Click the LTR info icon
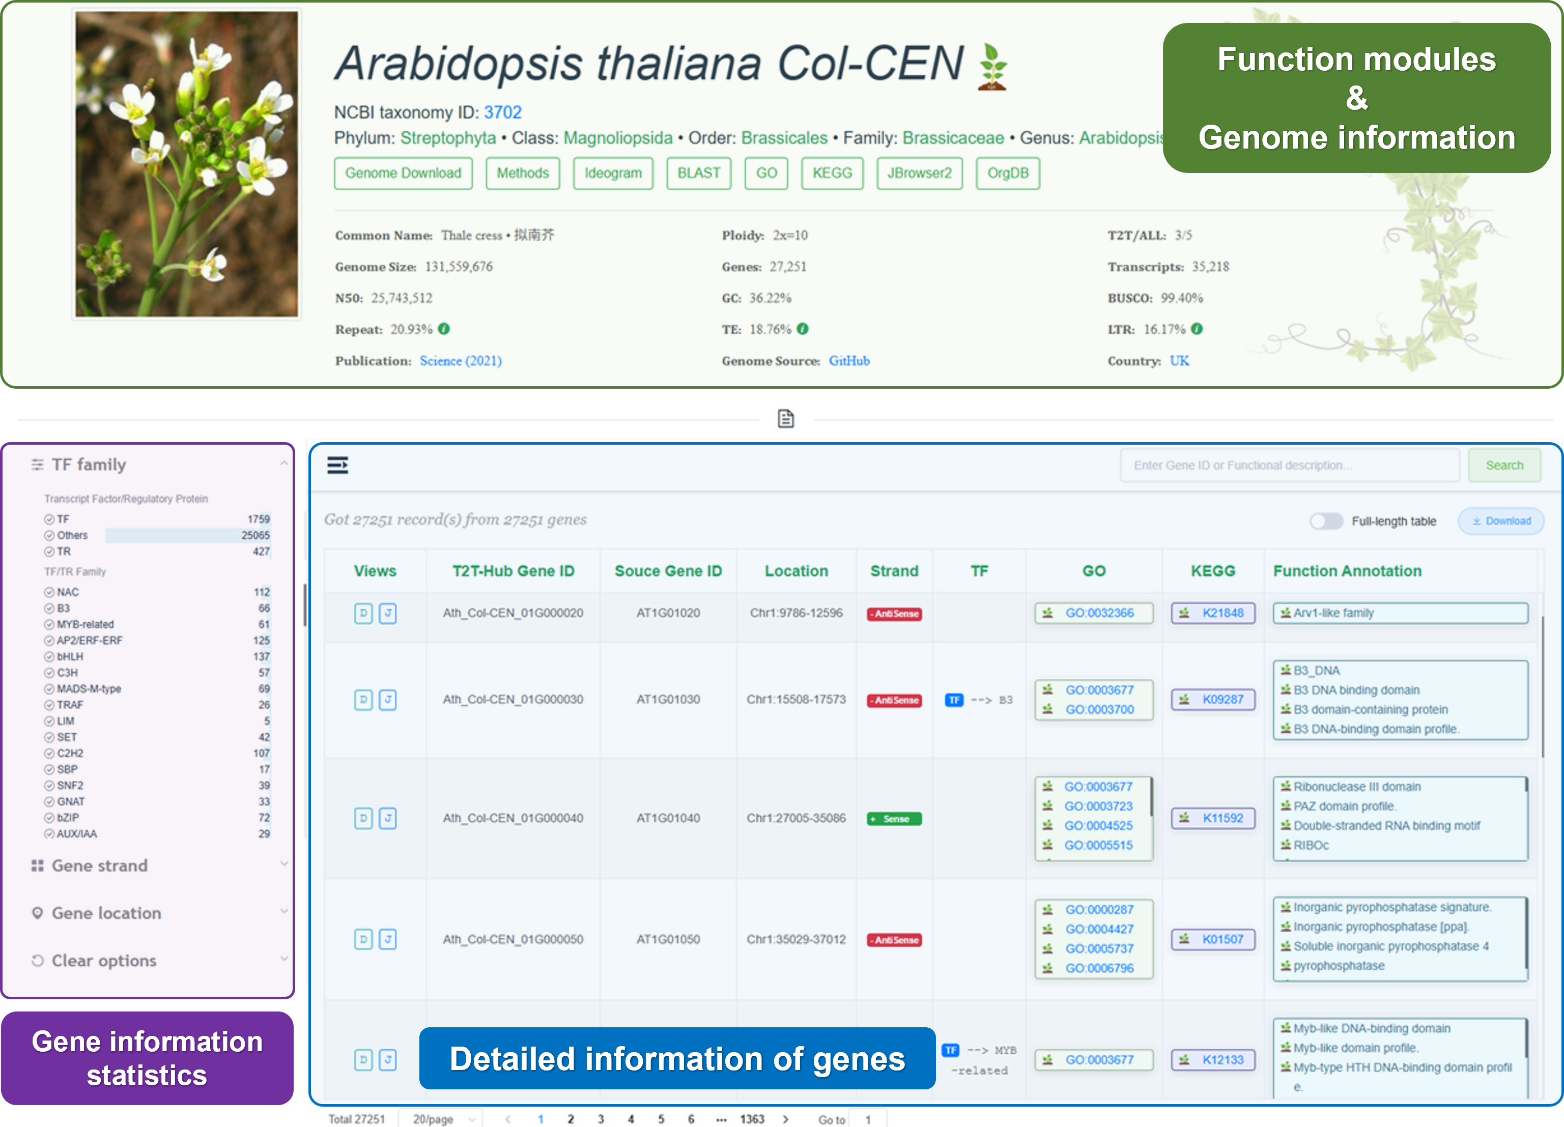Viewport: 1564px width, 1127px height. 1197,329
